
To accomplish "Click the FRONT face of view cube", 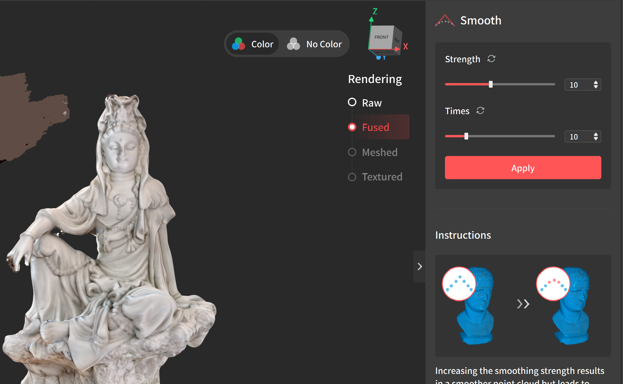I will click(381, 37).
